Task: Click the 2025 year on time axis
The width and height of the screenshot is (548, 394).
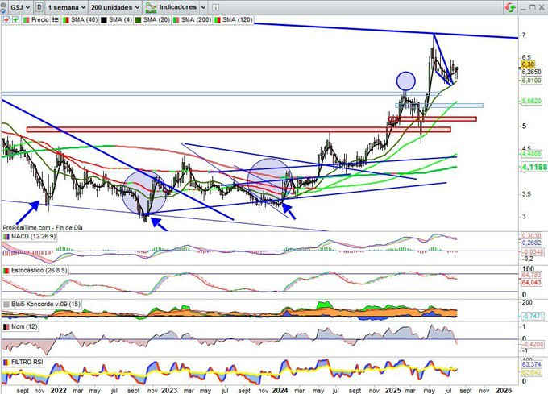Action: (x=392, y=390)
